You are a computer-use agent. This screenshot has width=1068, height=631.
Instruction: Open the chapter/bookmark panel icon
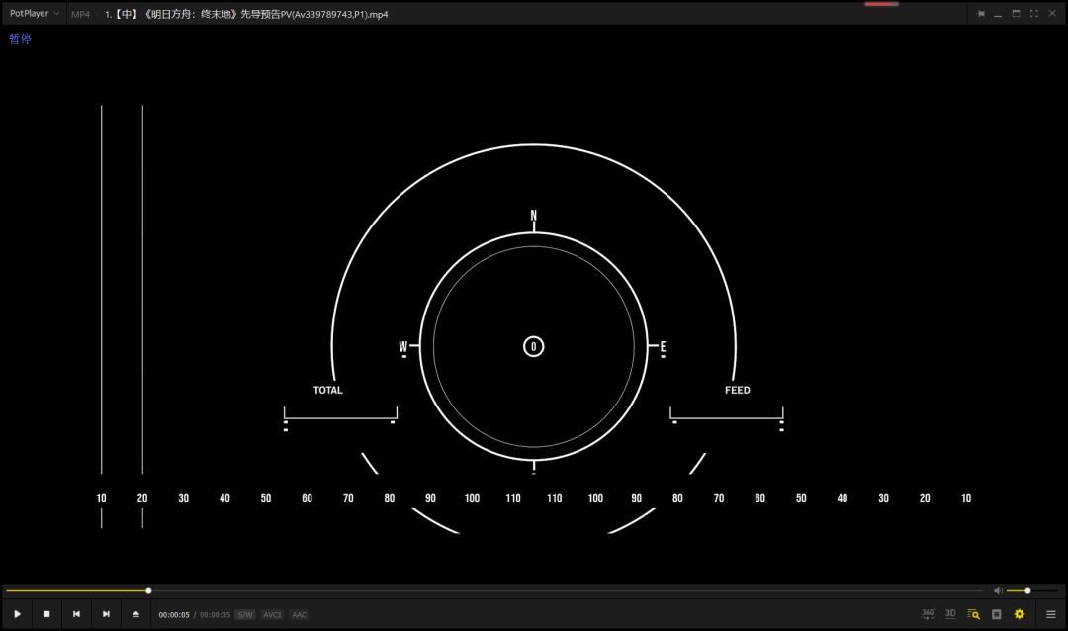996,614
